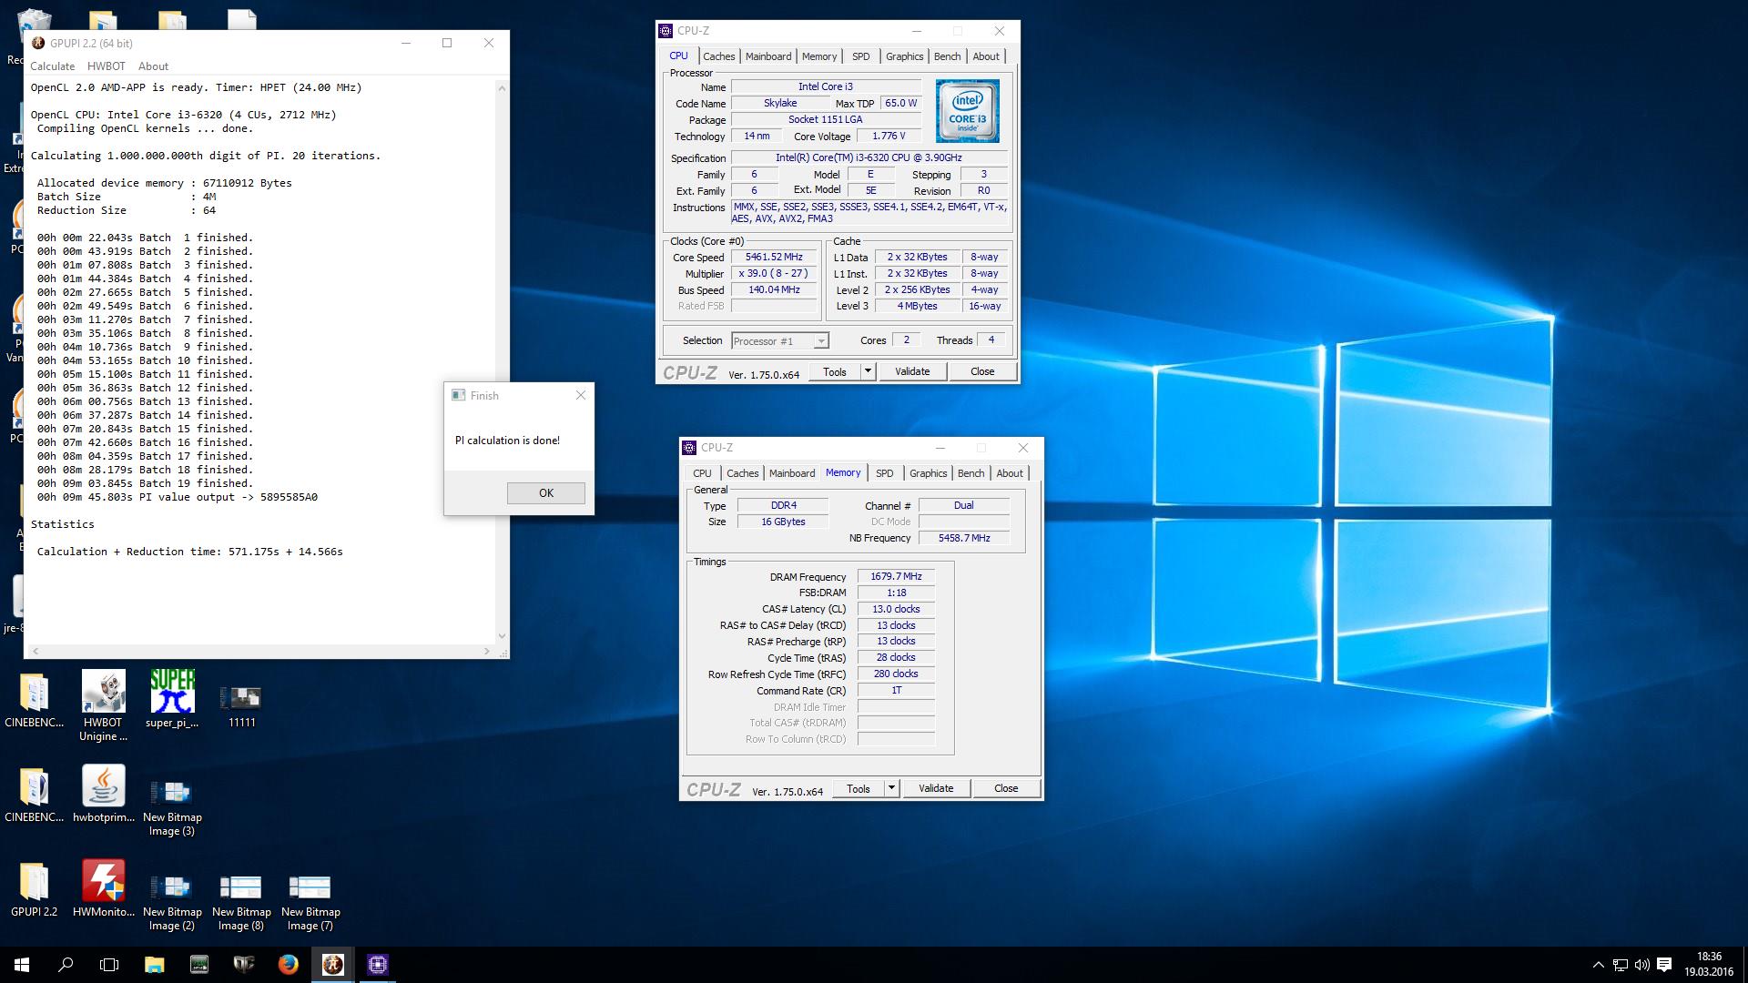Click GPUPI horizontal scrollbar right arrow
The height and width of the screenshot is (983, 1748).
pos(487,651)
